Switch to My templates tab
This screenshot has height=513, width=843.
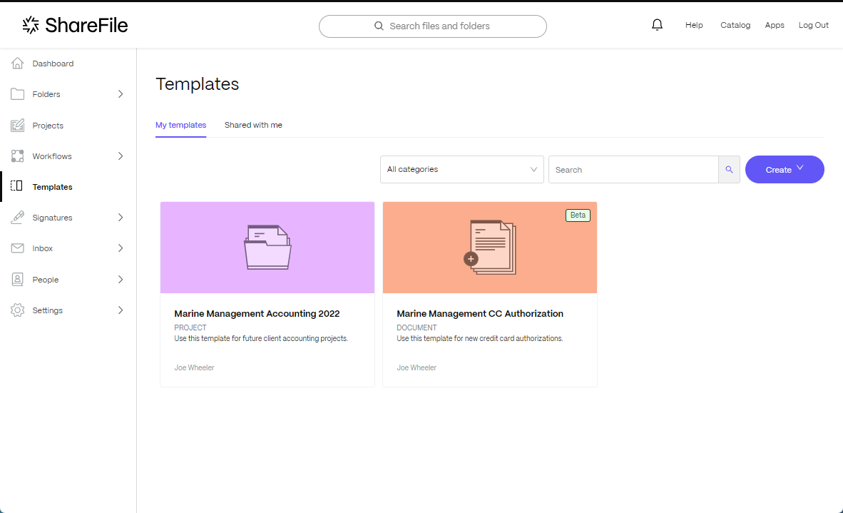pos(180,126)
